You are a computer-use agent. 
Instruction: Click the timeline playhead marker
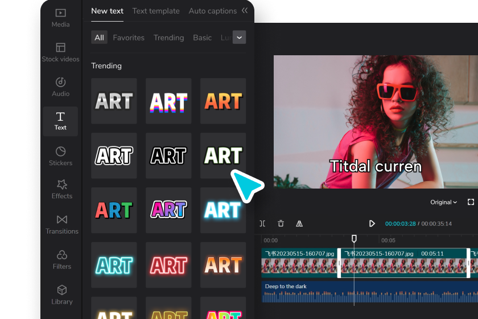[354, 239]
